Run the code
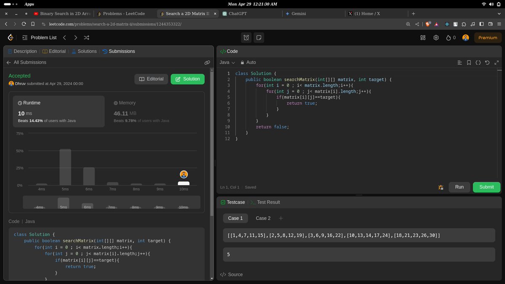This screenshot has height=284, width=505. coord(459,187)
